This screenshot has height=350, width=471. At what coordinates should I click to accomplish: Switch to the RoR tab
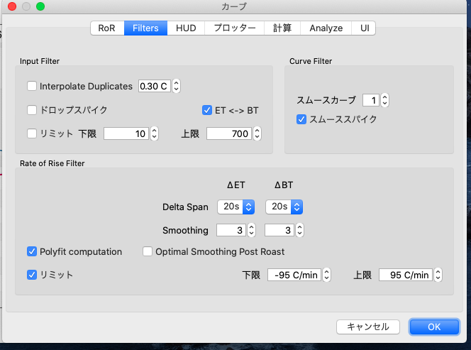(106, 28)
